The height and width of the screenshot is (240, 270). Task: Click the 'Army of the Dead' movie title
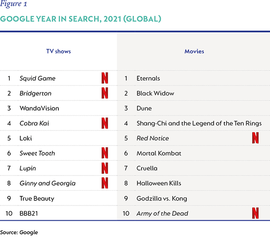[162, 214]
